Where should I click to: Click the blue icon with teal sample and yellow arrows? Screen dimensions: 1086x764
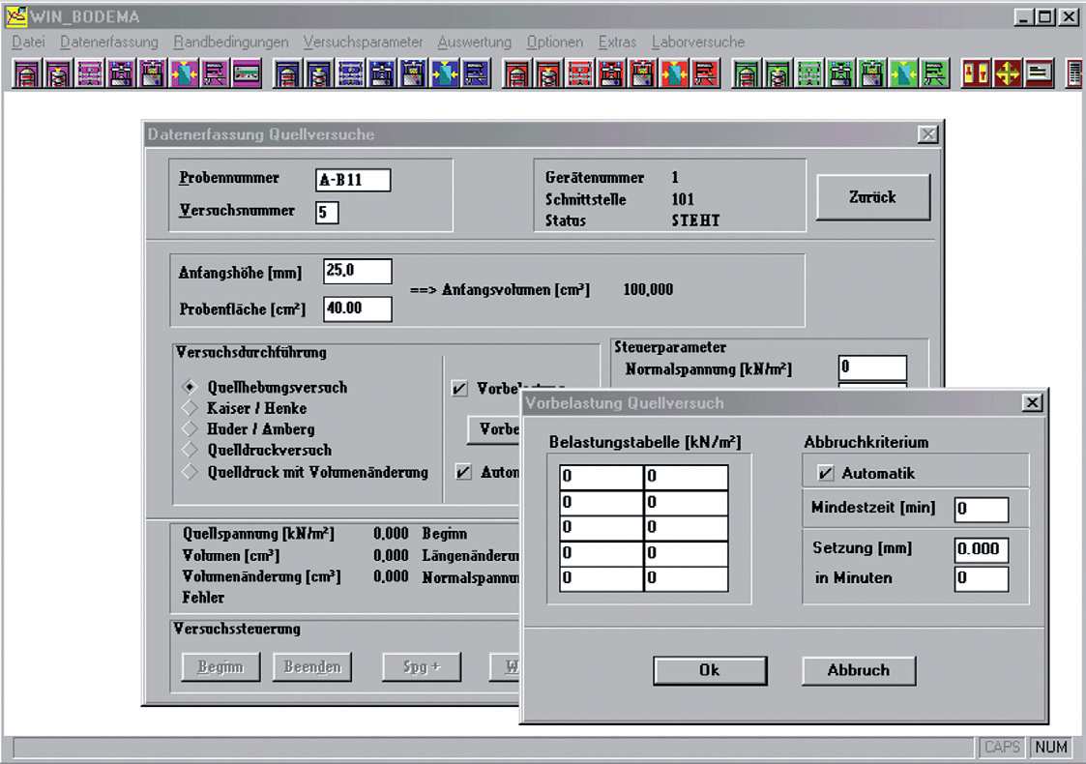coord(444,73)
